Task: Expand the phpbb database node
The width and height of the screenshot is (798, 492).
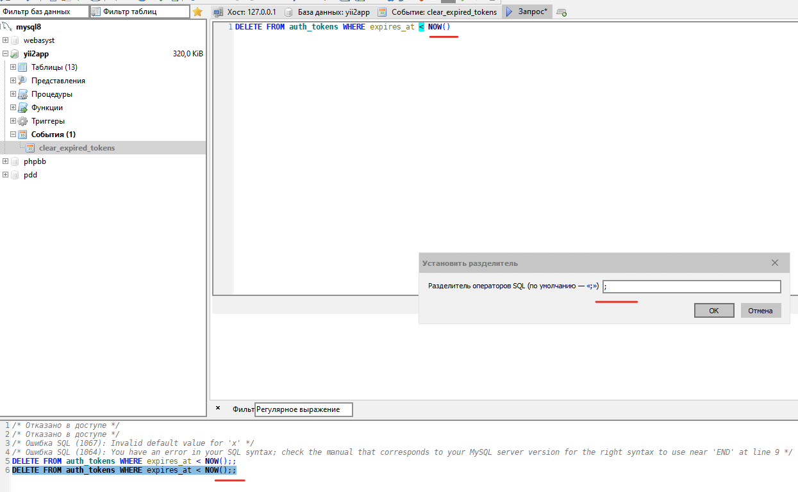Action: 6,161
